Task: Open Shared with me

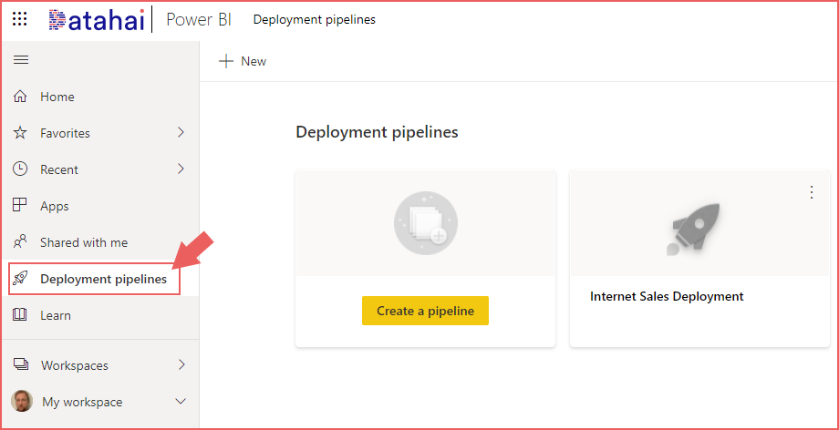Action: tap(84, 242)
